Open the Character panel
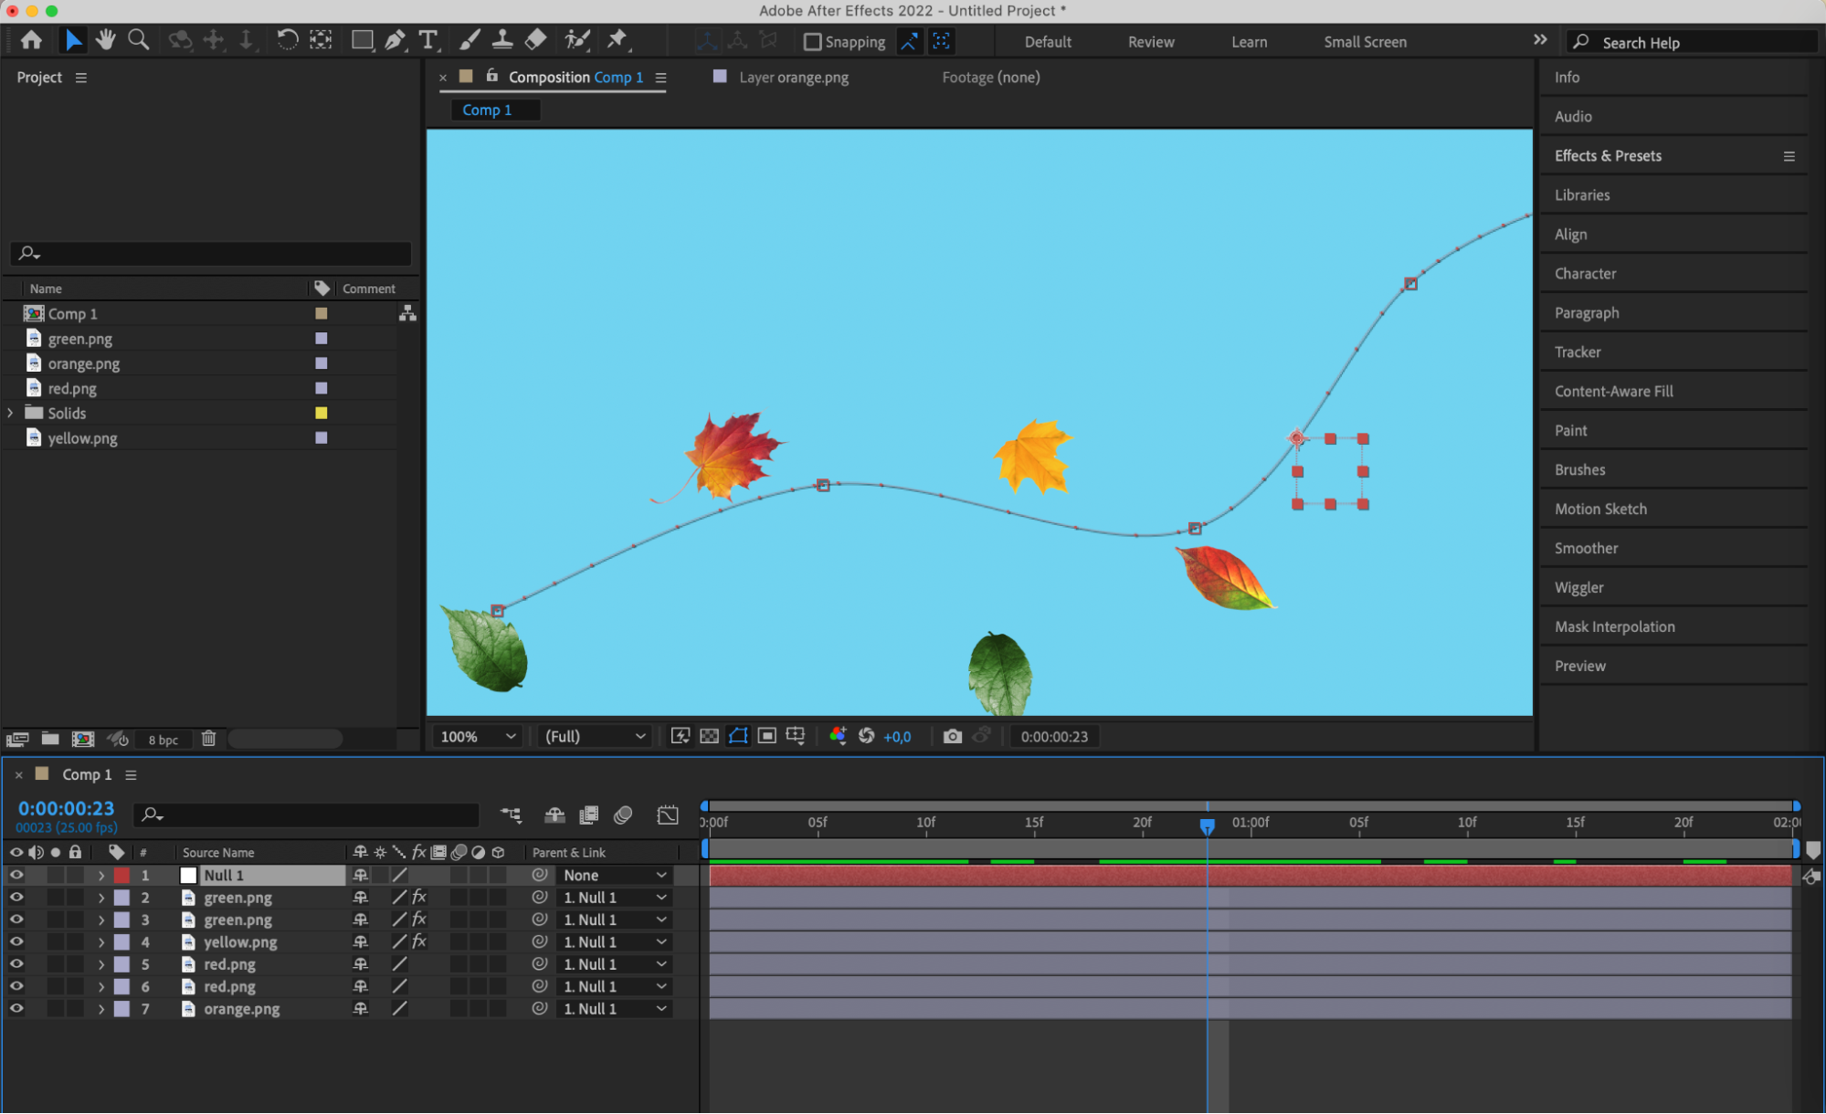The width and height of the screenshot is (1826, 1114). pos(1585,273)
